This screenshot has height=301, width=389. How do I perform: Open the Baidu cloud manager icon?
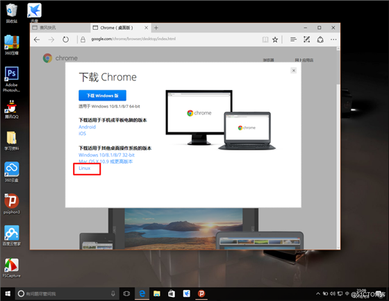(x=11, y=236)
